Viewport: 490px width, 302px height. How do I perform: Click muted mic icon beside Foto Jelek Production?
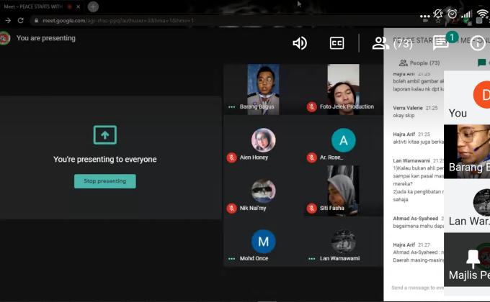pyautogui.click(x=311, y=106)
